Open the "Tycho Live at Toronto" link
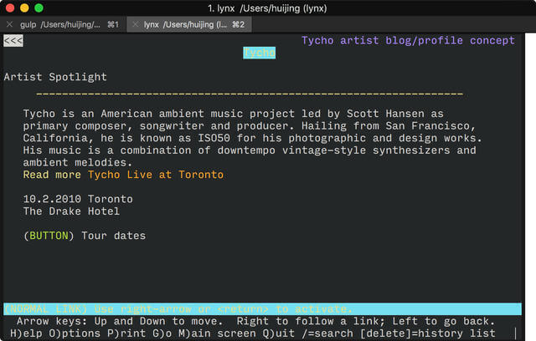 pos(156,175)
